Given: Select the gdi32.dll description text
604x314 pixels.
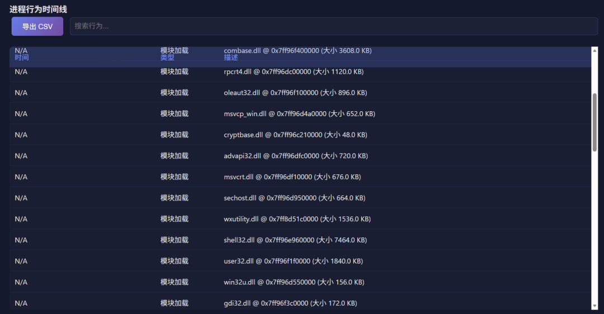Looking at the screenshot, I should (290, 303).
